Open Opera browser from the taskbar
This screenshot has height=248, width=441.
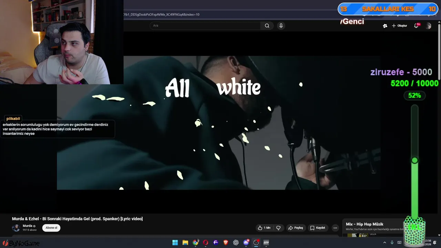[206, 242]
